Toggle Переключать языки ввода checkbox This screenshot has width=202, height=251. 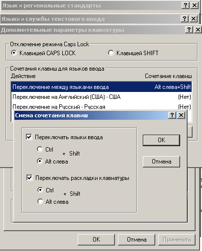pos(29,137)
